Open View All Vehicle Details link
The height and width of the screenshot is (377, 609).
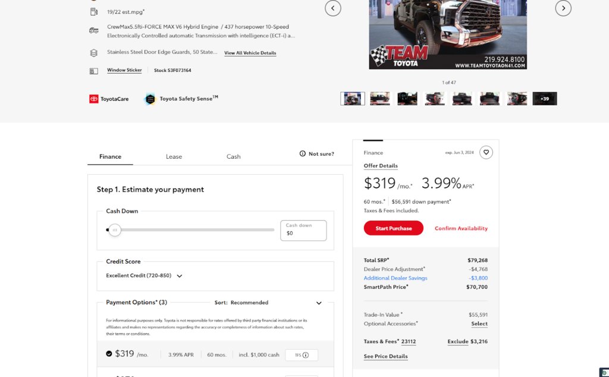250,53
